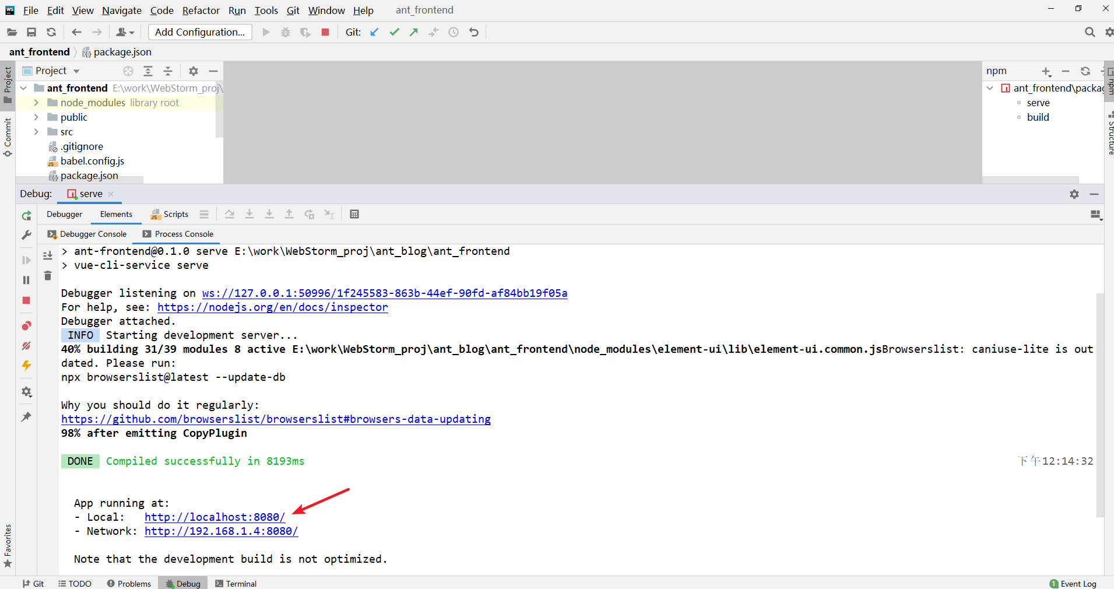Switch to Scripts tab
The image size is (1114, 589).
click(170, 215)
